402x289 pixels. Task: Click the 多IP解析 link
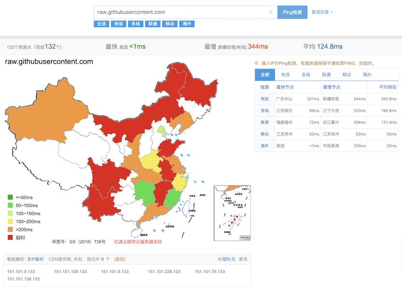click(35, 259)
